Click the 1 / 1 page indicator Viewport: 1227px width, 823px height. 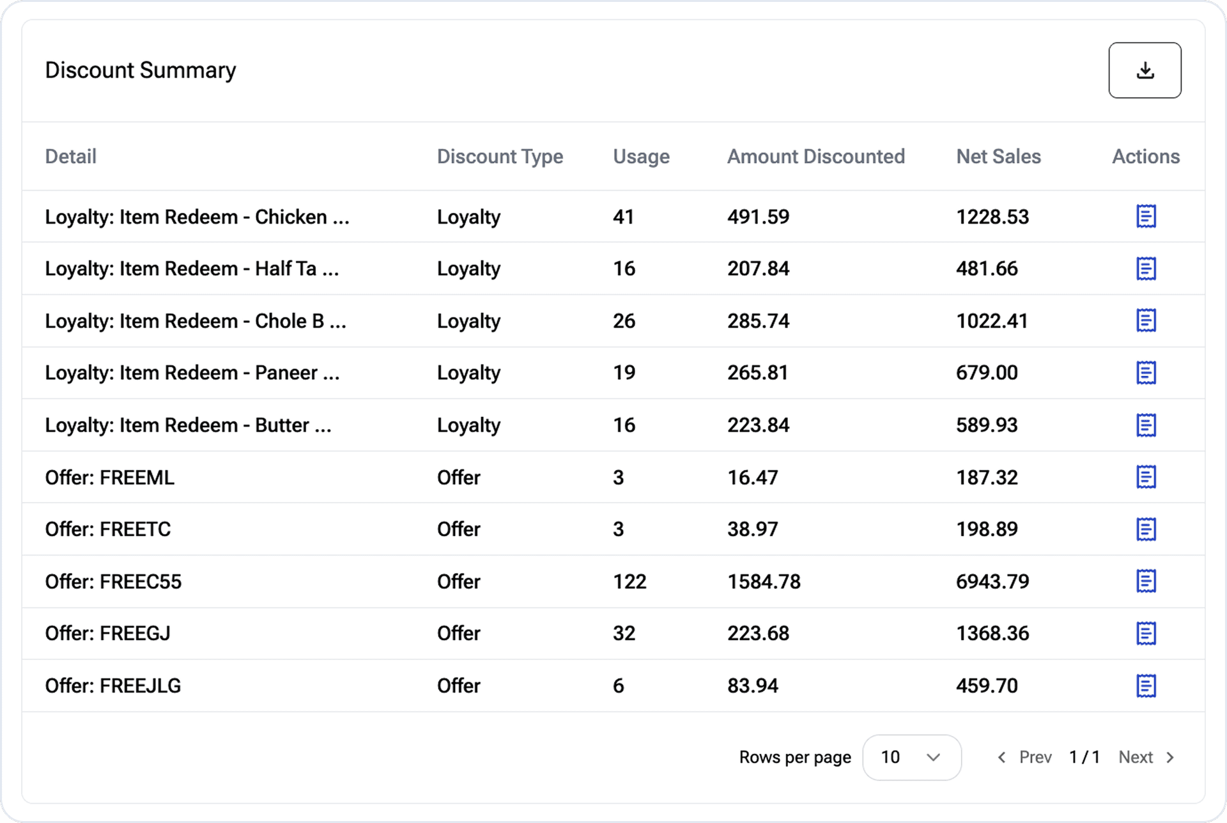point(1084,757)
